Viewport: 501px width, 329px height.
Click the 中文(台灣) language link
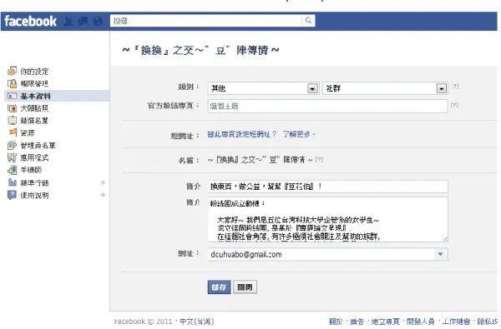click(x=197, y=322)
